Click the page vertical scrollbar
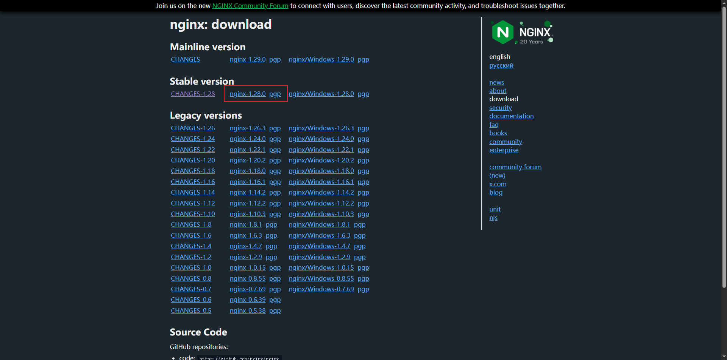The width and height of the screenshot is (727, 360). (x=724, y=147)
